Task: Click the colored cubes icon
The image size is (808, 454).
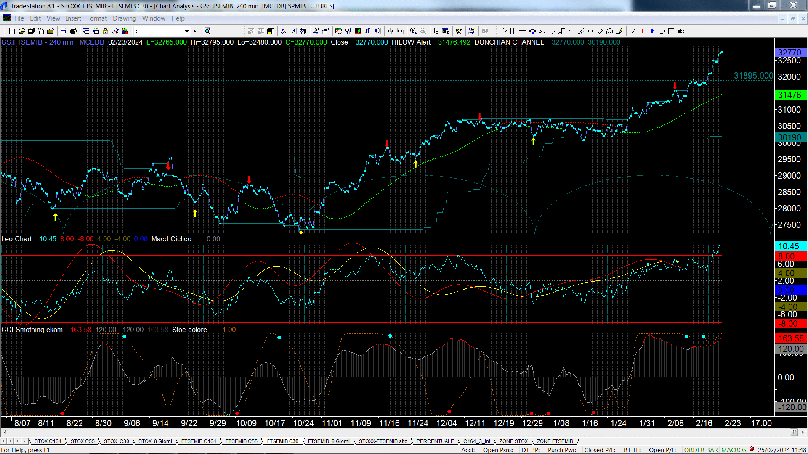Action: [125, 31]
